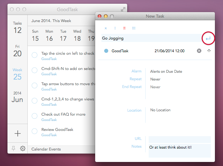Switch to Week 25 view

pos(17,74)
